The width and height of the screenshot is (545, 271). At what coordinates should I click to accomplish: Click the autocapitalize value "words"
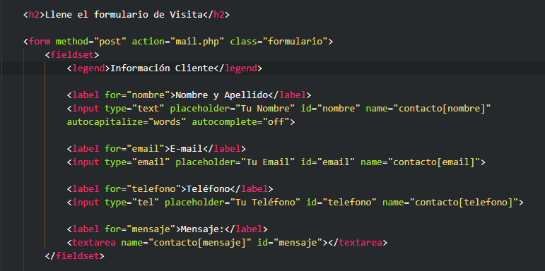pyautogui.click(x=168, y=122)
